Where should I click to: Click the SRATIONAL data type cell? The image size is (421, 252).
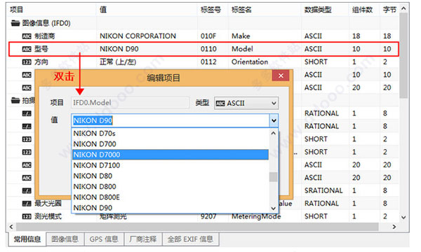point(323,190)
